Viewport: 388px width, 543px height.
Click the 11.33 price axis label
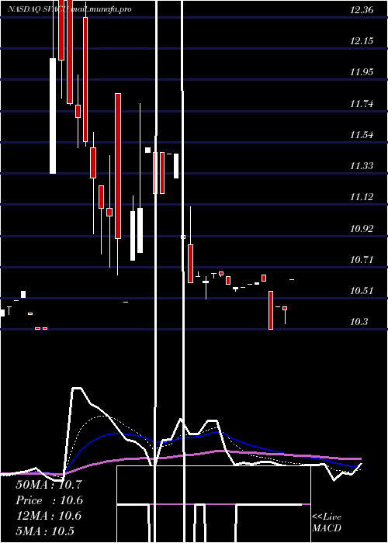[362, 166]
